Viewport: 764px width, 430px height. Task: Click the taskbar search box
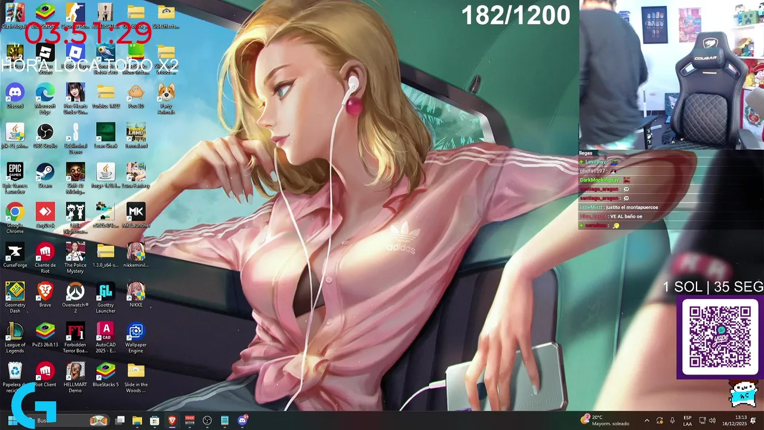click(67, 420)
